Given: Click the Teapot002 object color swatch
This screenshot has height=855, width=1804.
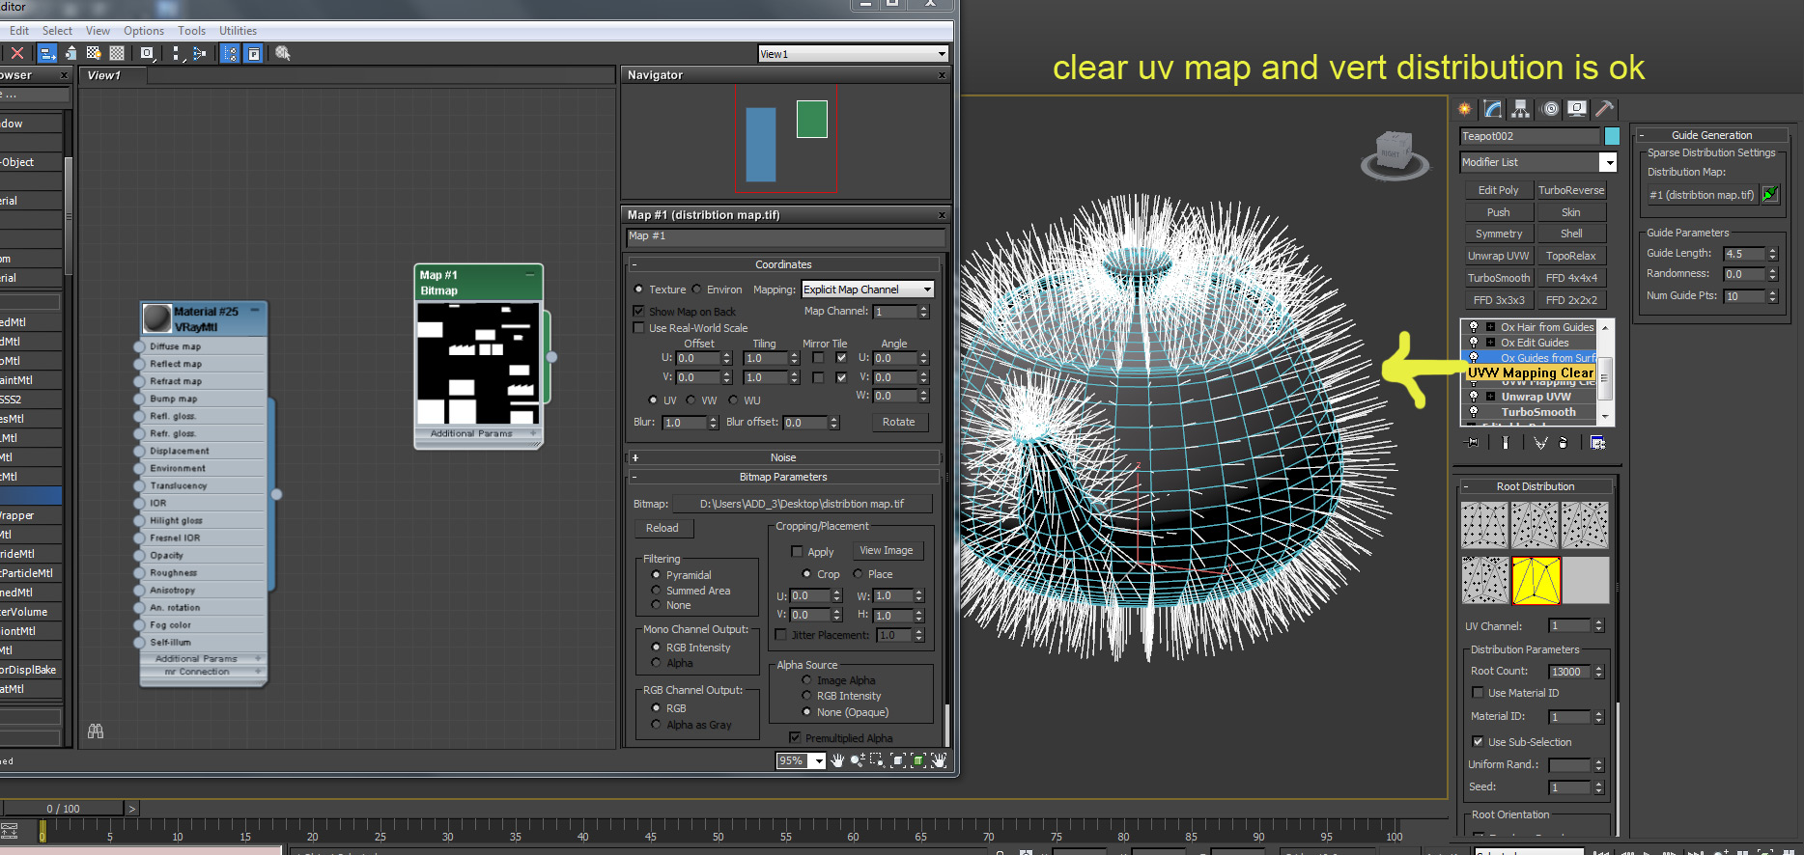Looking at the screenshot, I should 1612,136.
